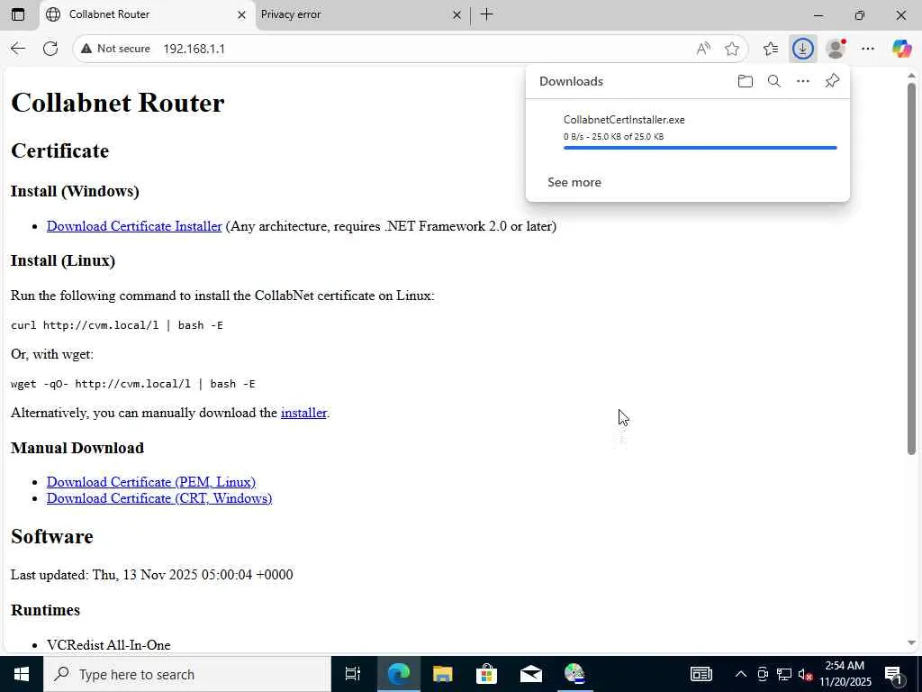The height and width of the screenshot is (692, 922).
Task: Open the taskbar clock and date
Action: coord(845,674)
